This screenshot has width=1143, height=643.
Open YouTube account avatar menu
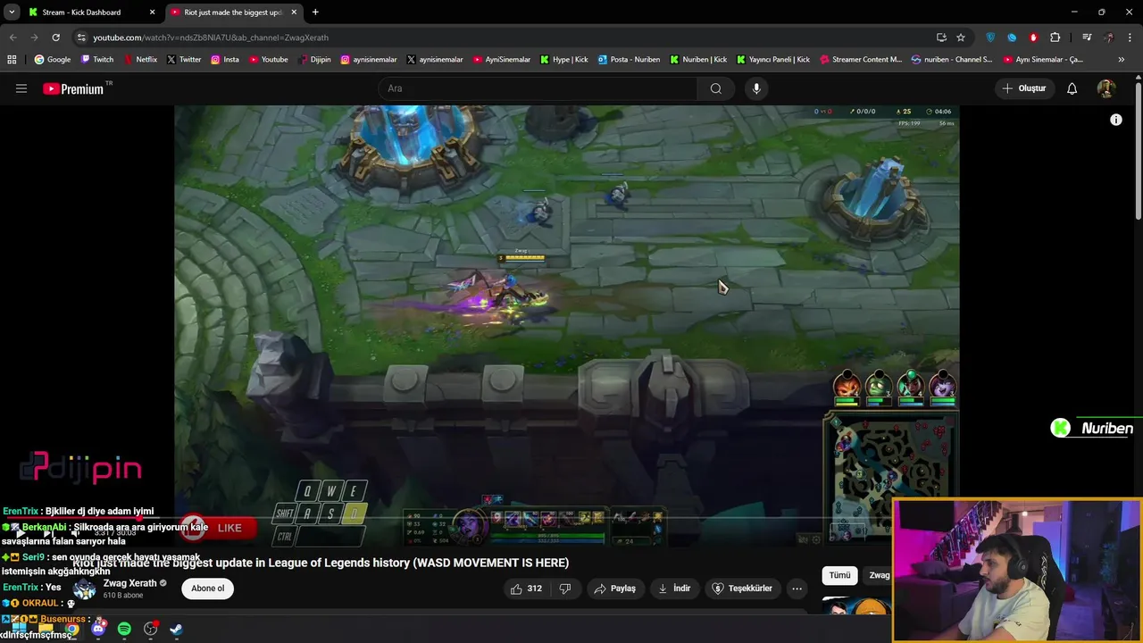(1106, 88)
